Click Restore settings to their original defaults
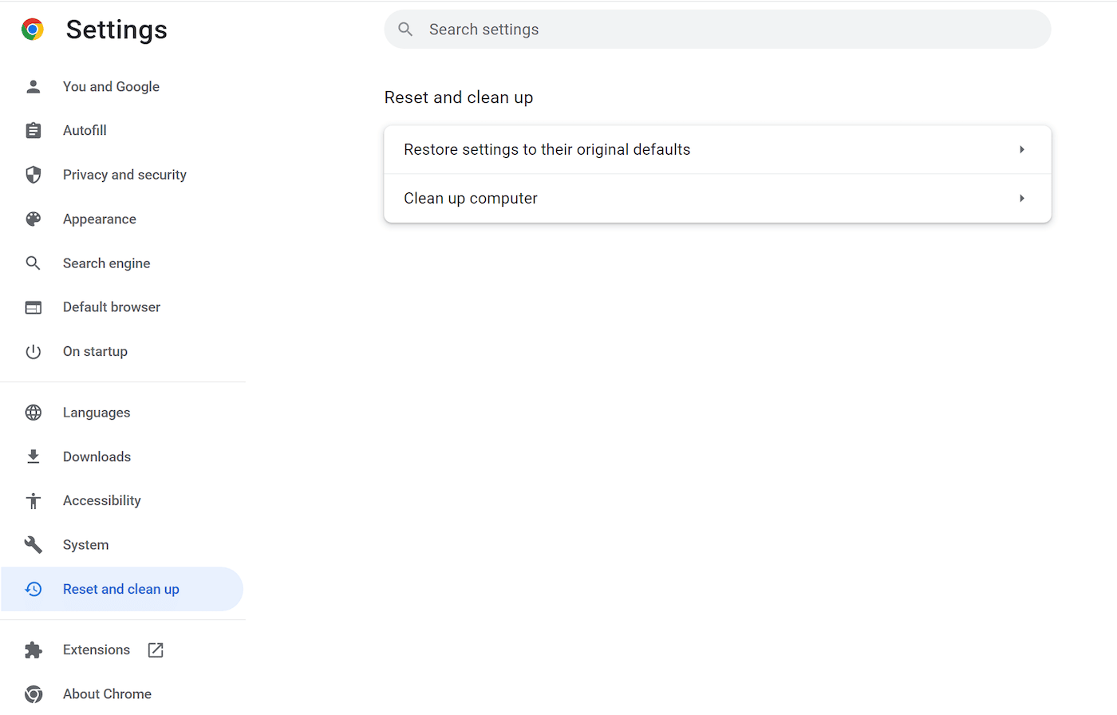Viewport: 1117px width, 715px height. click(547, 149)
